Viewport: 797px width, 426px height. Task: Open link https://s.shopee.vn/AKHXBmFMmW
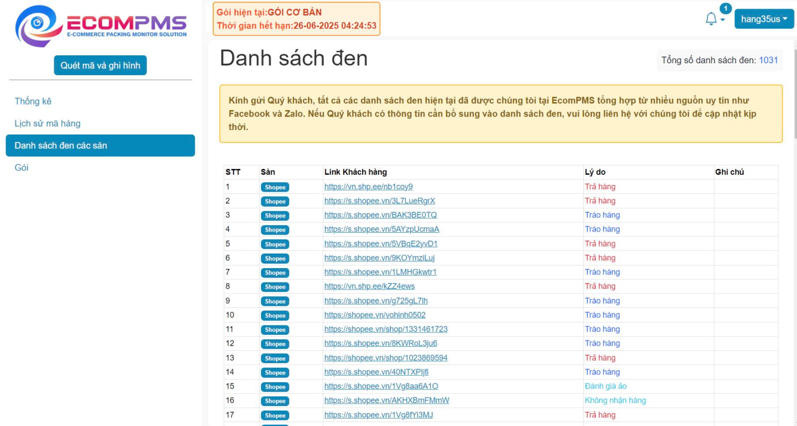click(x=387, y=401)
